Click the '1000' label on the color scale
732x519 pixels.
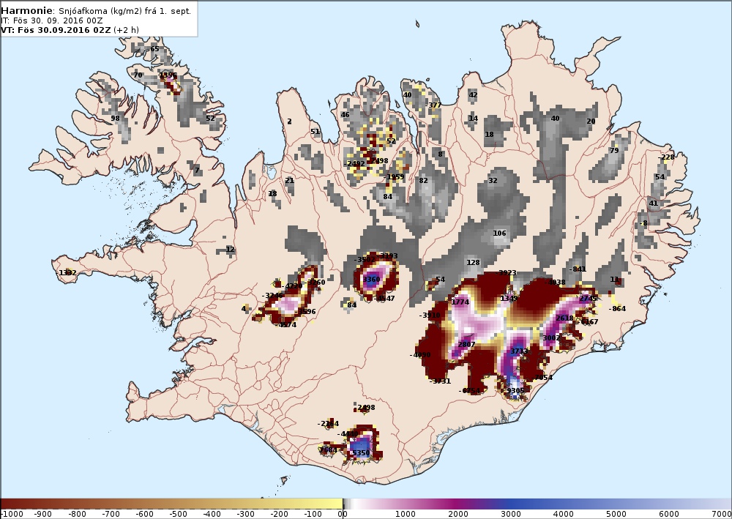coord(406,514)
